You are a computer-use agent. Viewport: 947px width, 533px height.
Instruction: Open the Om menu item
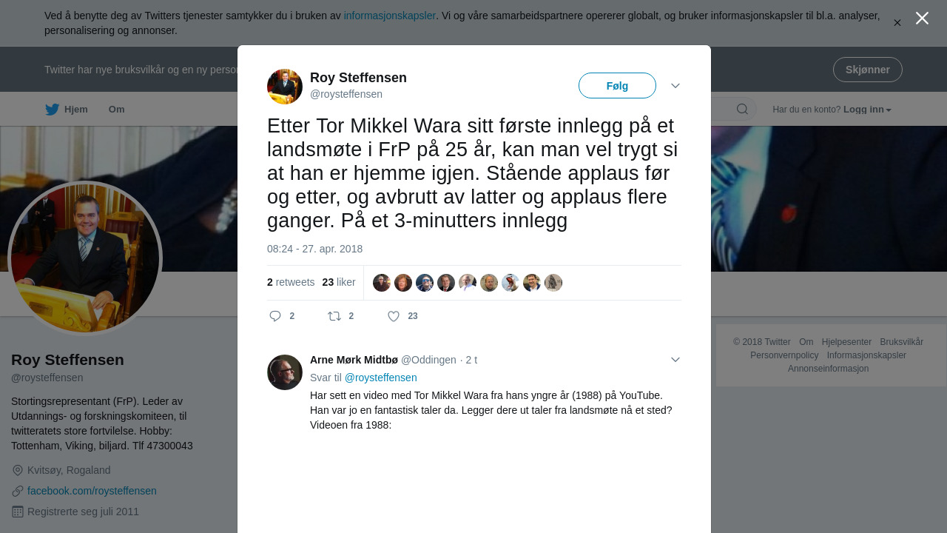pos(117,110)
